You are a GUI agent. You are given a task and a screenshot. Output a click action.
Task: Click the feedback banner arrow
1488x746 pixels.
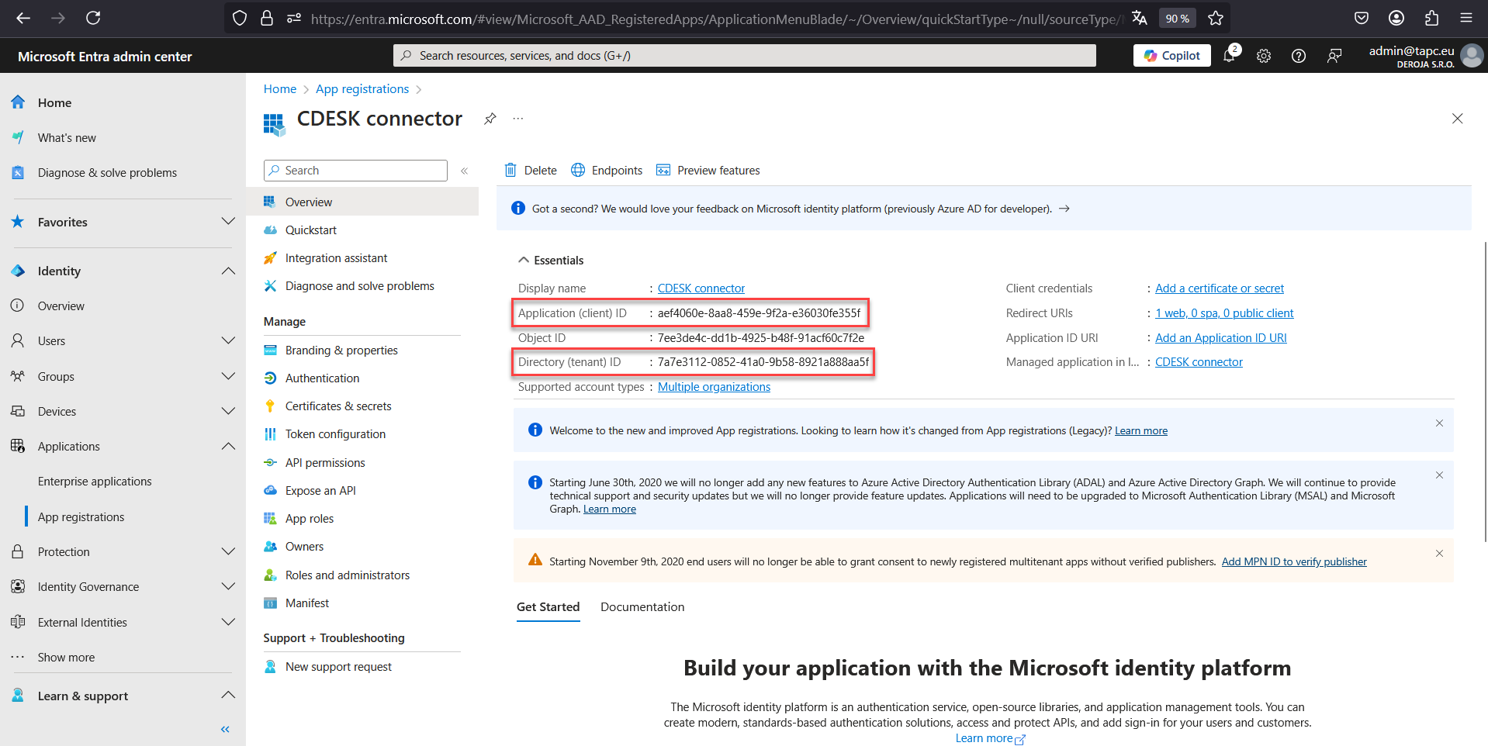pyautogui.click(x=1064, y=209)
